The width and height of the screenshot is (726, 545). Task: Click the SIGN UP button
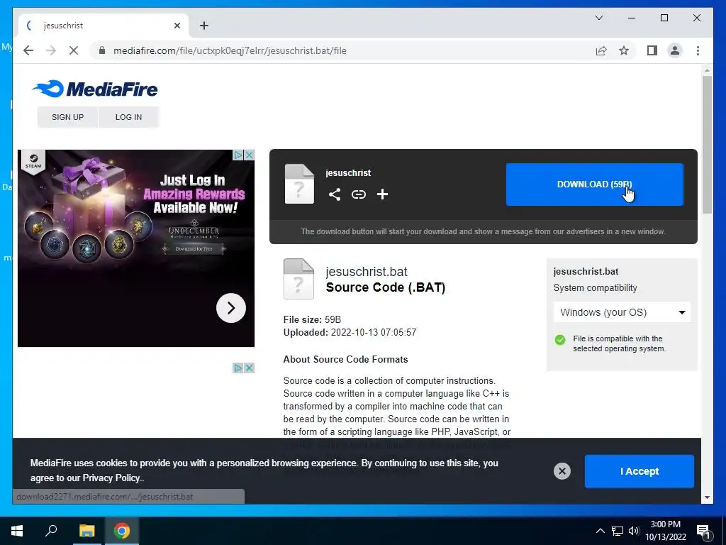click(67, 117)
